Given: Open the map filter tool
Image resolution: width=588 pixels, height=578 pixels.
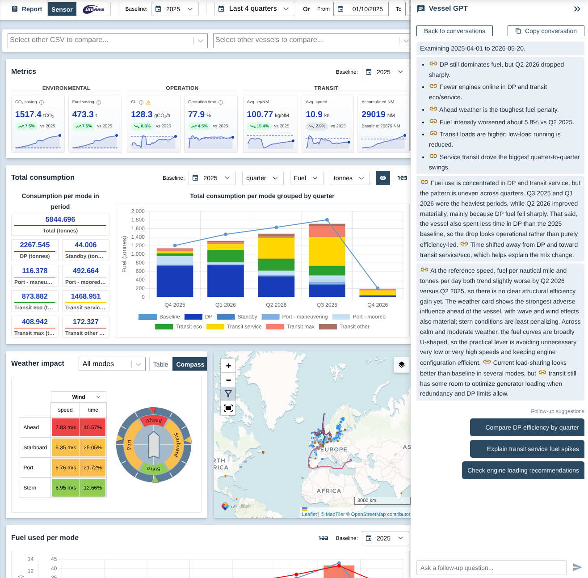Looking at the screenshot, I should [x=228, y=394].
